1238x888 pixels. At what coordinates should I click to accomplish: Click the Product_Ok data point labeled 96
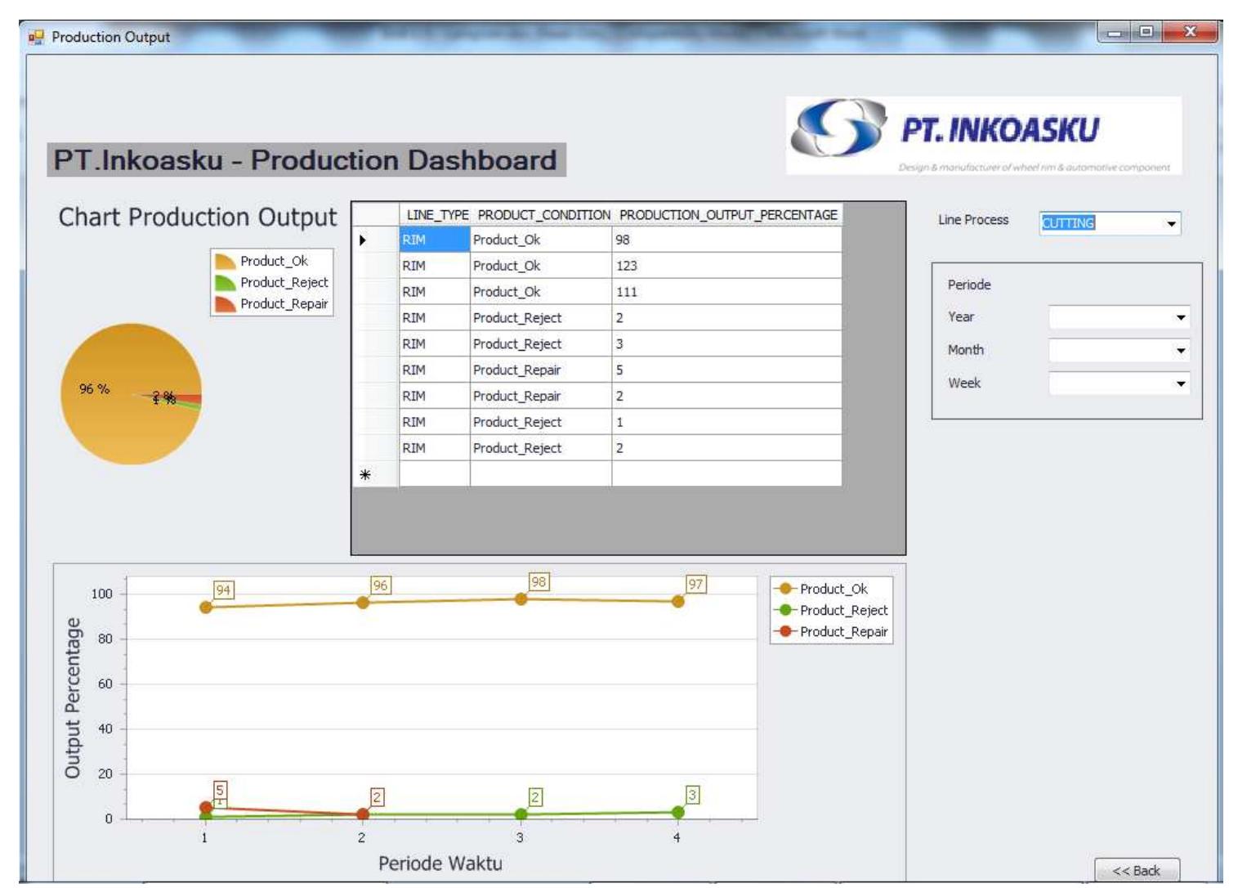(363, 603)
